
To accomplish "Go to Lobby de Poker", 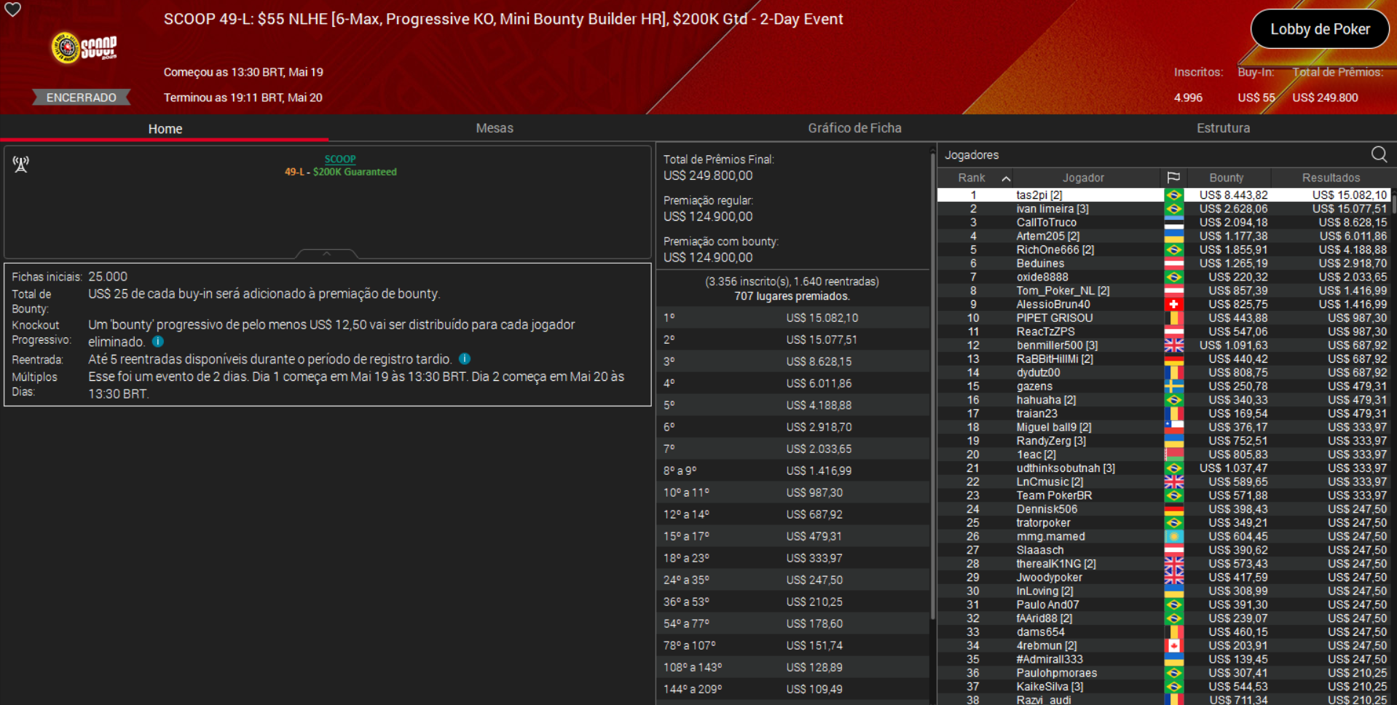I will (1320, 29).
